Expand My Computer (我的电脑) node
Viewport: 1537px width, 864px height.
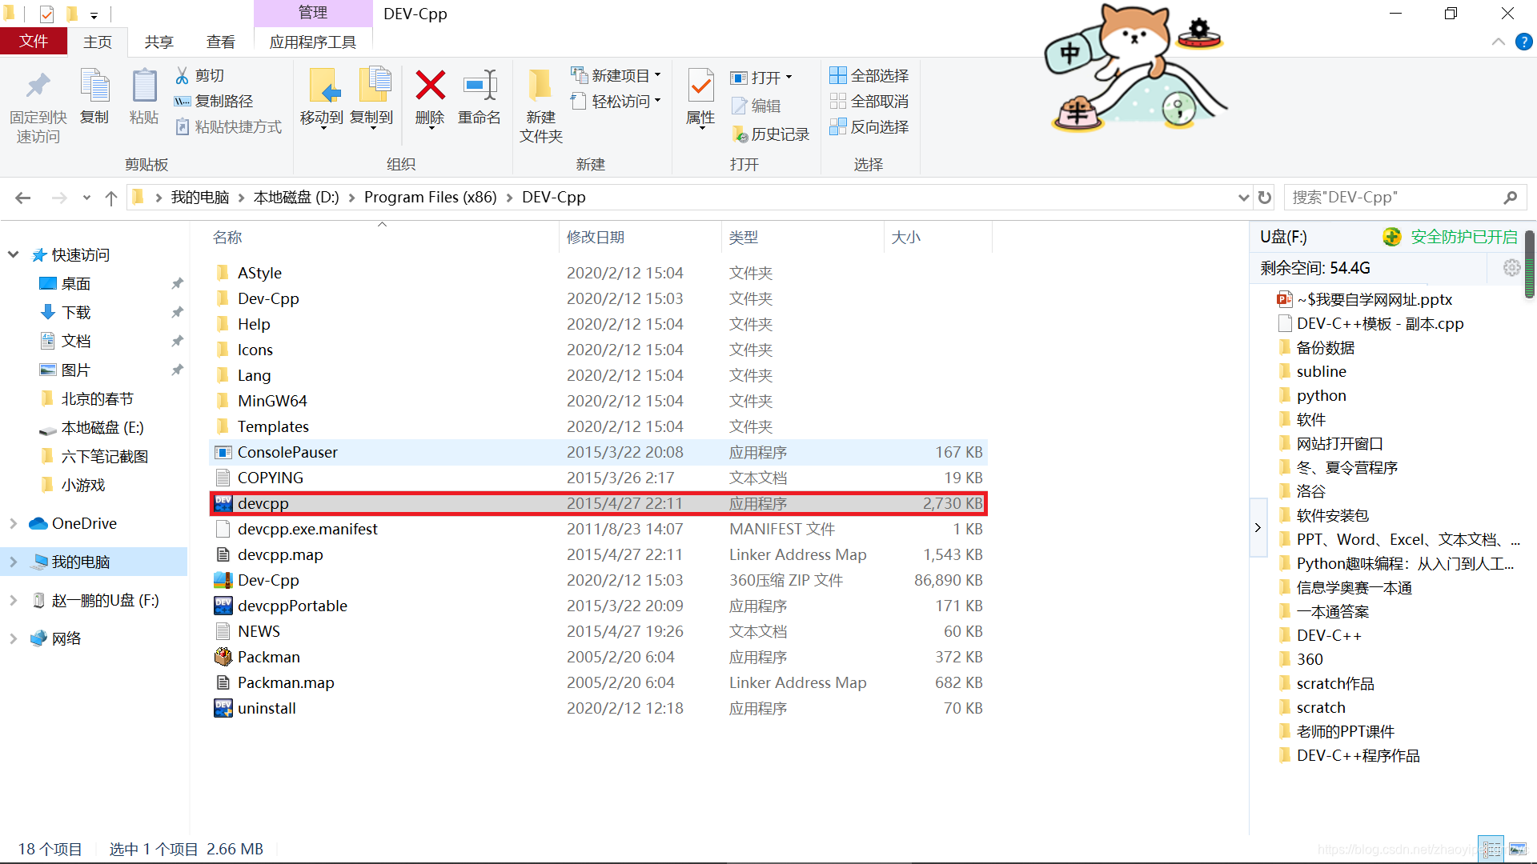13,562
